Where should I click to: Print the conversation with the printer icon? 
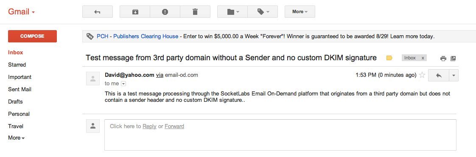click(x=443, y=59)
